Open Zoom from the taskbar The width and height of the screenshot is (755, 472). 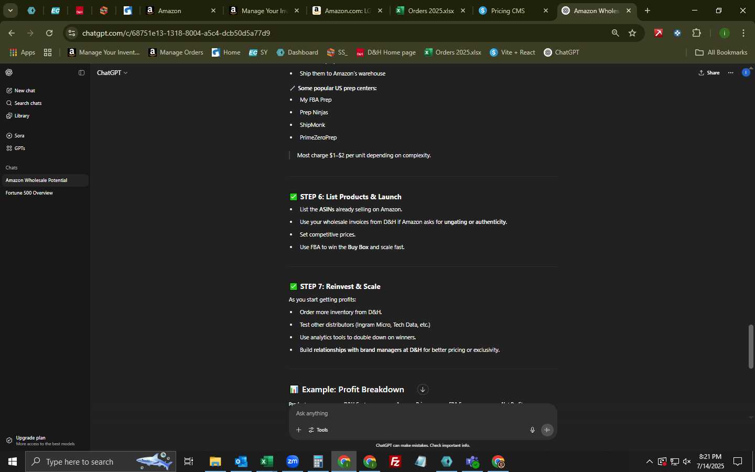coord(293,462)
